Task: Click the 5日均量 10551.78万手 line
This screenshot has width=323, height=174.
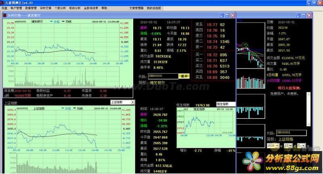Action: click(284, 75)
